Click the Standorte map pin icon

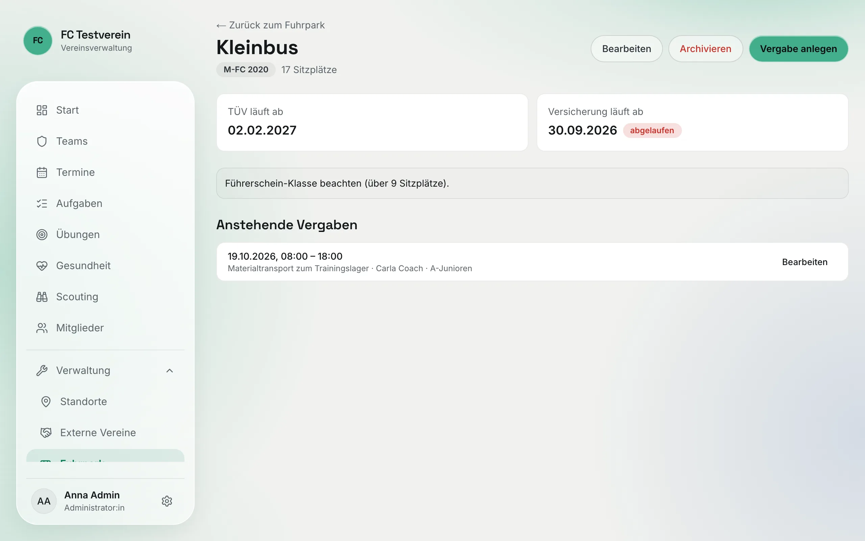[x=46, y=402]
